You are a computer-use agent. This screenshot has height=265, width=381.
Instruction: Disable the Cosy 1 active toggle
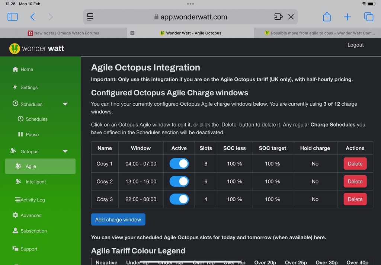pos(179,164)
